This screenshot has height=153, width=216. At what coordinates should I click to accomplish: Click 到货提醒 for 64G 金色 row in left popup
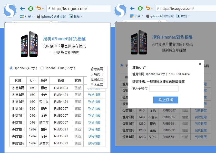[x=94, y=116]
